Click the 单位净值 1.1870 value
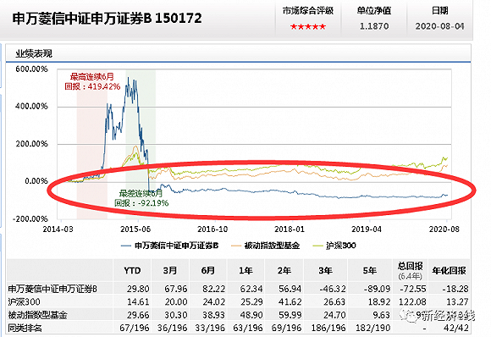 [374, 26]
